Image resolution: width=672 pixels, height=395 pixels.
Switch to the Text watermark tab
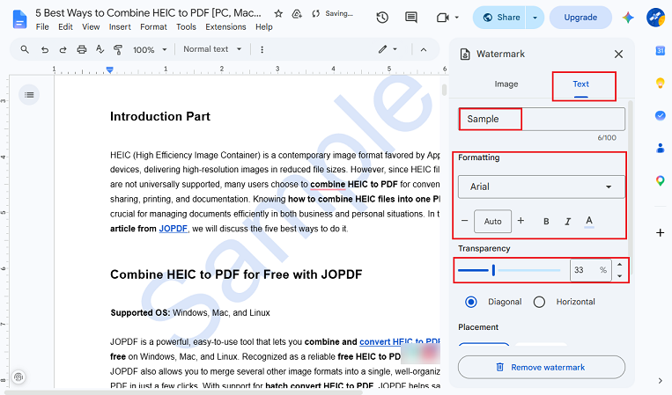[x=581, y=84]
